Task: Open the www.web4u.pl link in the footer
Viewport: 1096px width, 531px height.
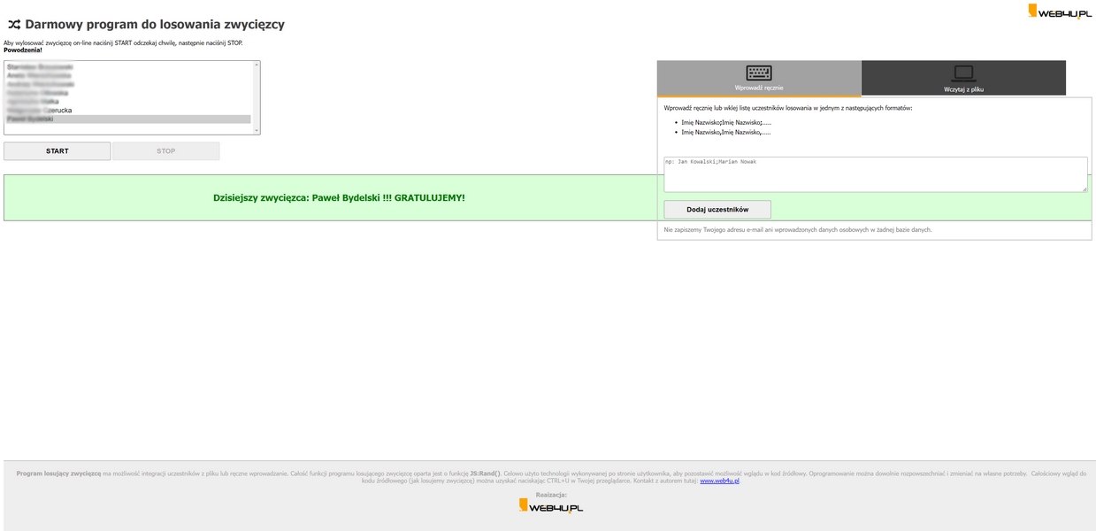Action: 718,481
